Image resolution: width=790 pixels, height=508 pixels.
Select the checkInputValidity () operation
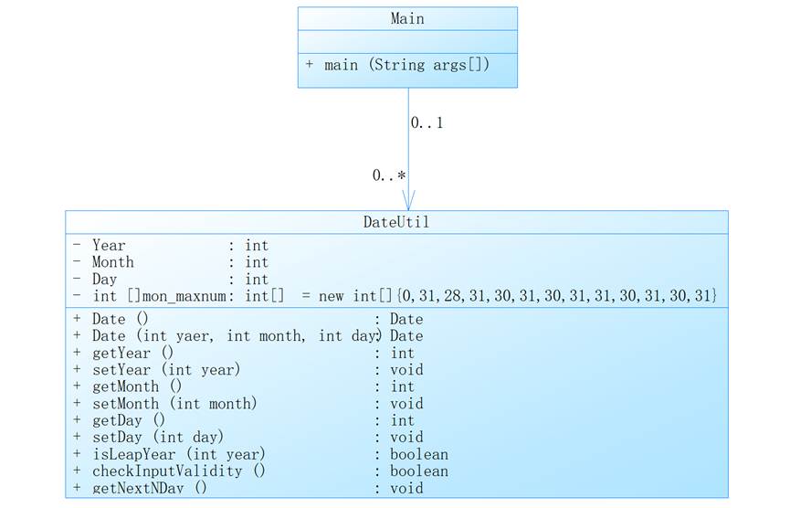click(260, 471)
